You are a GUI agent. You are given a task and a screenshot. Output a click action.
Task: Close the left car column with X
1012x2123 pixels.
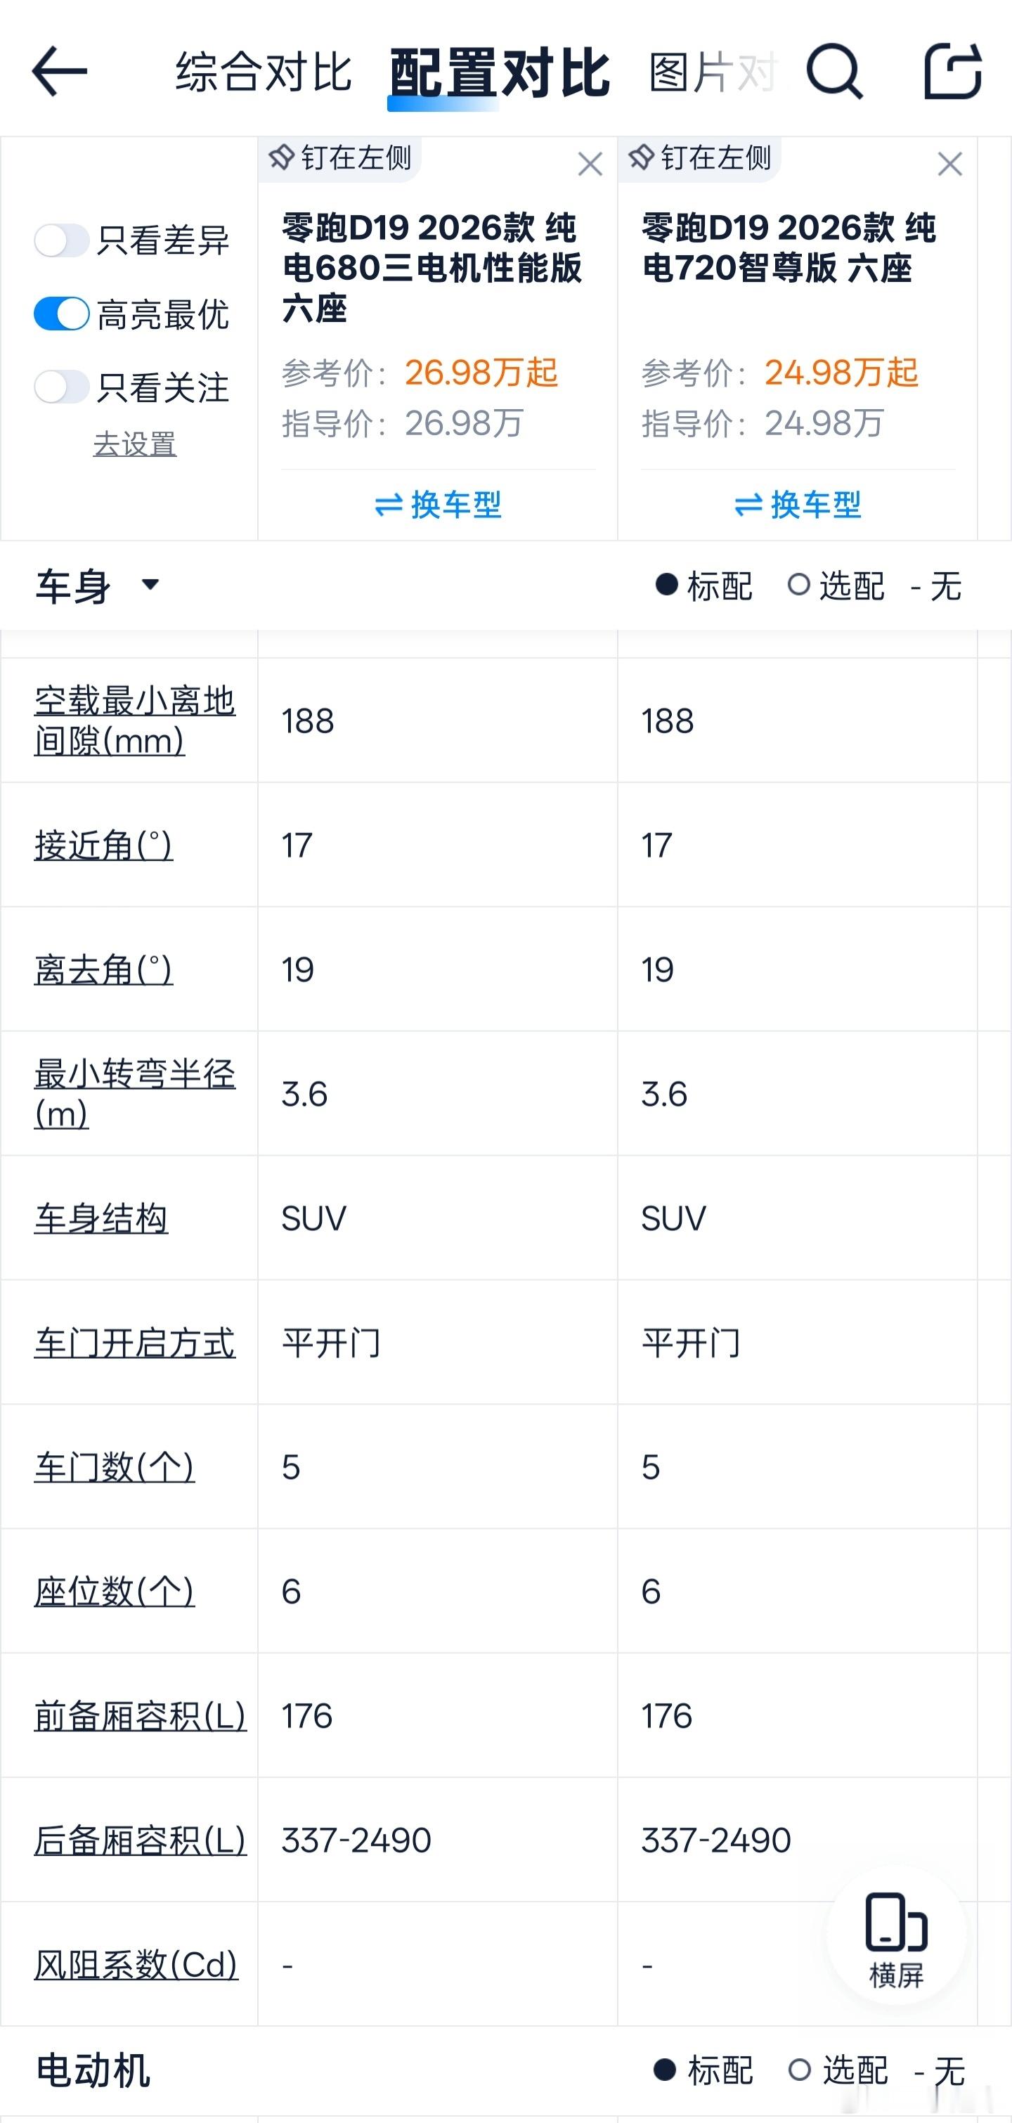(590, 164)
